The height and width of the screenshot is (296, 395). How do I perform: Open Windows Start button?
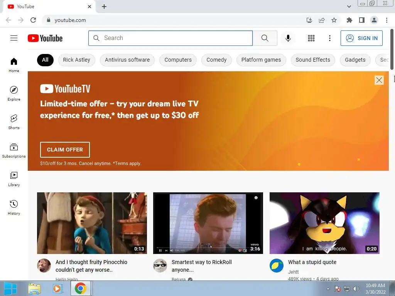click(10, 288)
